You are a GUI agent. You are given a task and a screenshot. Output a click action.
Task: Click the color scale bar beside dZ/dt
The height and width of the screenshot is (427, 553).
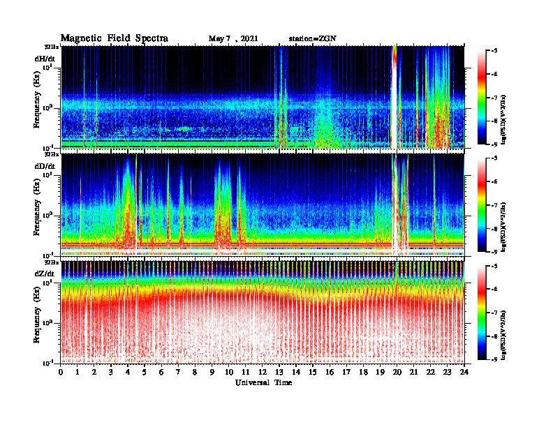click(482, 313)
